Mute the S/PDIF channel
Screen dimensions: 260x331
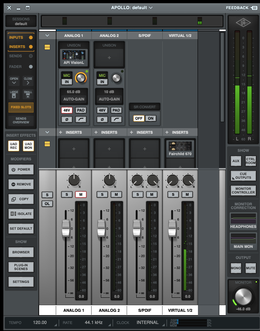pos(152,194)
